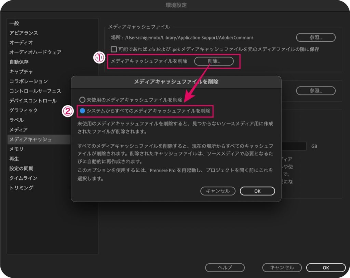Select タイムライン category
This screenshot has height=278, width=350.
(23, 178)
